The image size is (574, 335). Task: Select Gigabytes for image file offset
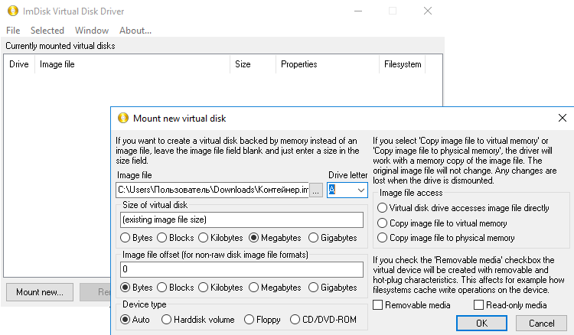tap(332, 288)
